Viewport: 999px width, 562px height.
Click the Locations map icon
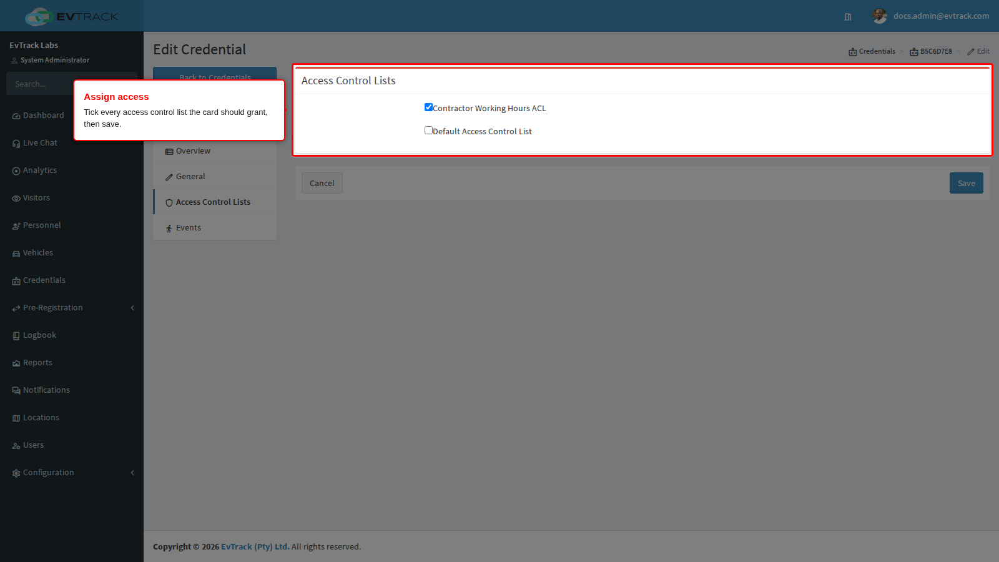[x=16, y=418]
